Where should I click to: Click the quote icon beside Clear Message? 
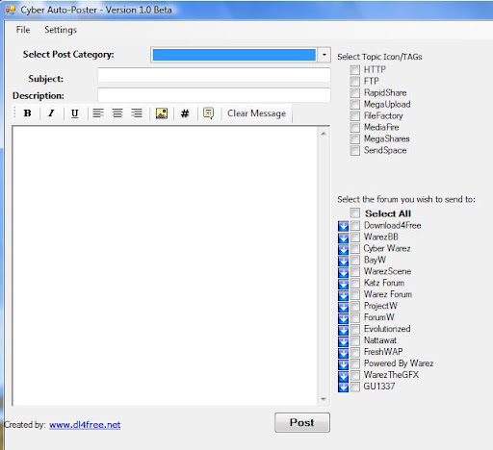(x=209, y=113)
